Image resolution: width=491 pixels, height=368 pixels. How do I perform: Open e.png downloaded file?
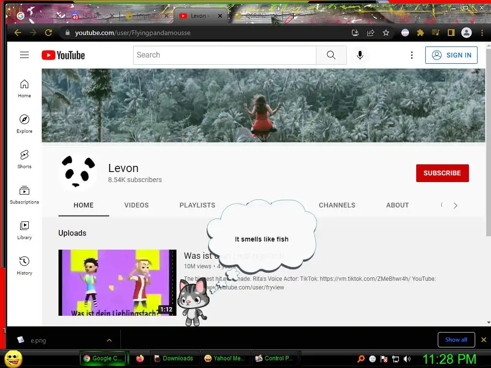point(38,341)
